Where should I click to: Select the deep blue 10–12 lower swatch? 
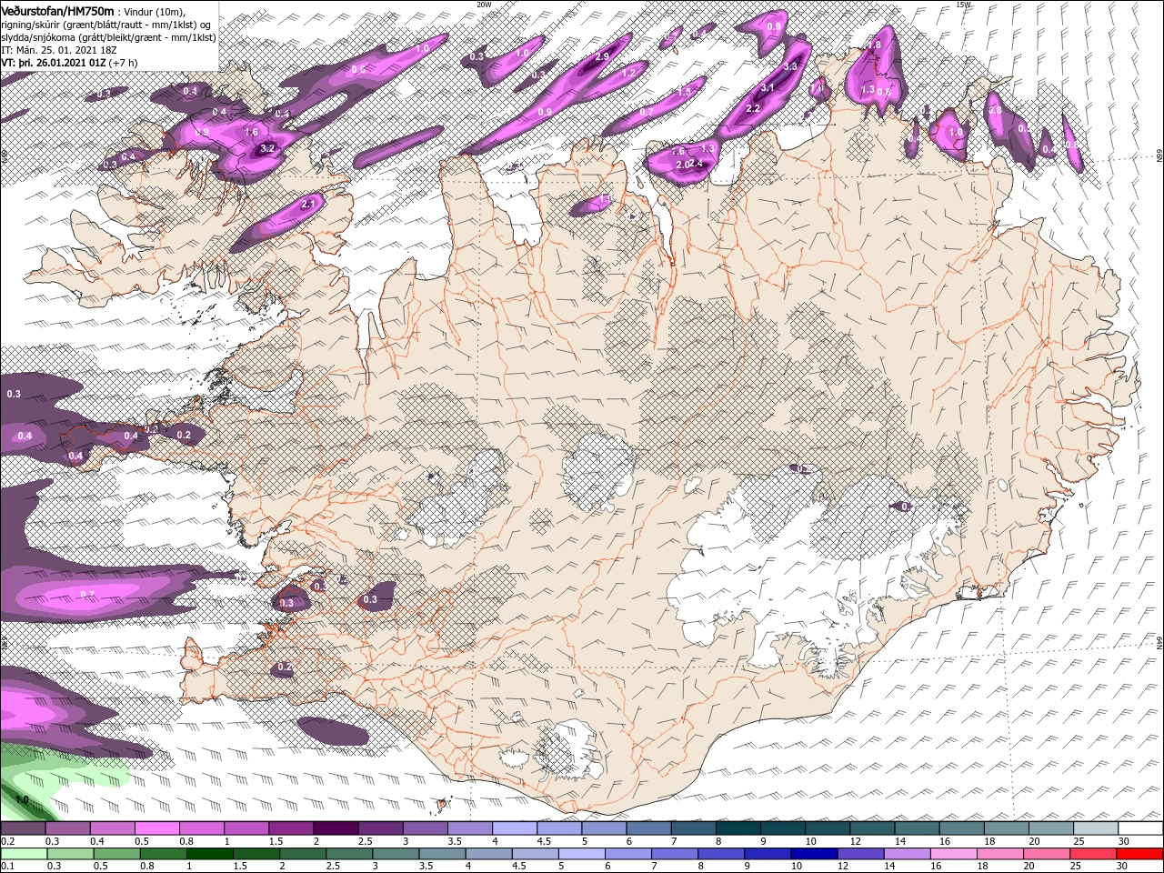pyautogui.click(x=814, y=854)
